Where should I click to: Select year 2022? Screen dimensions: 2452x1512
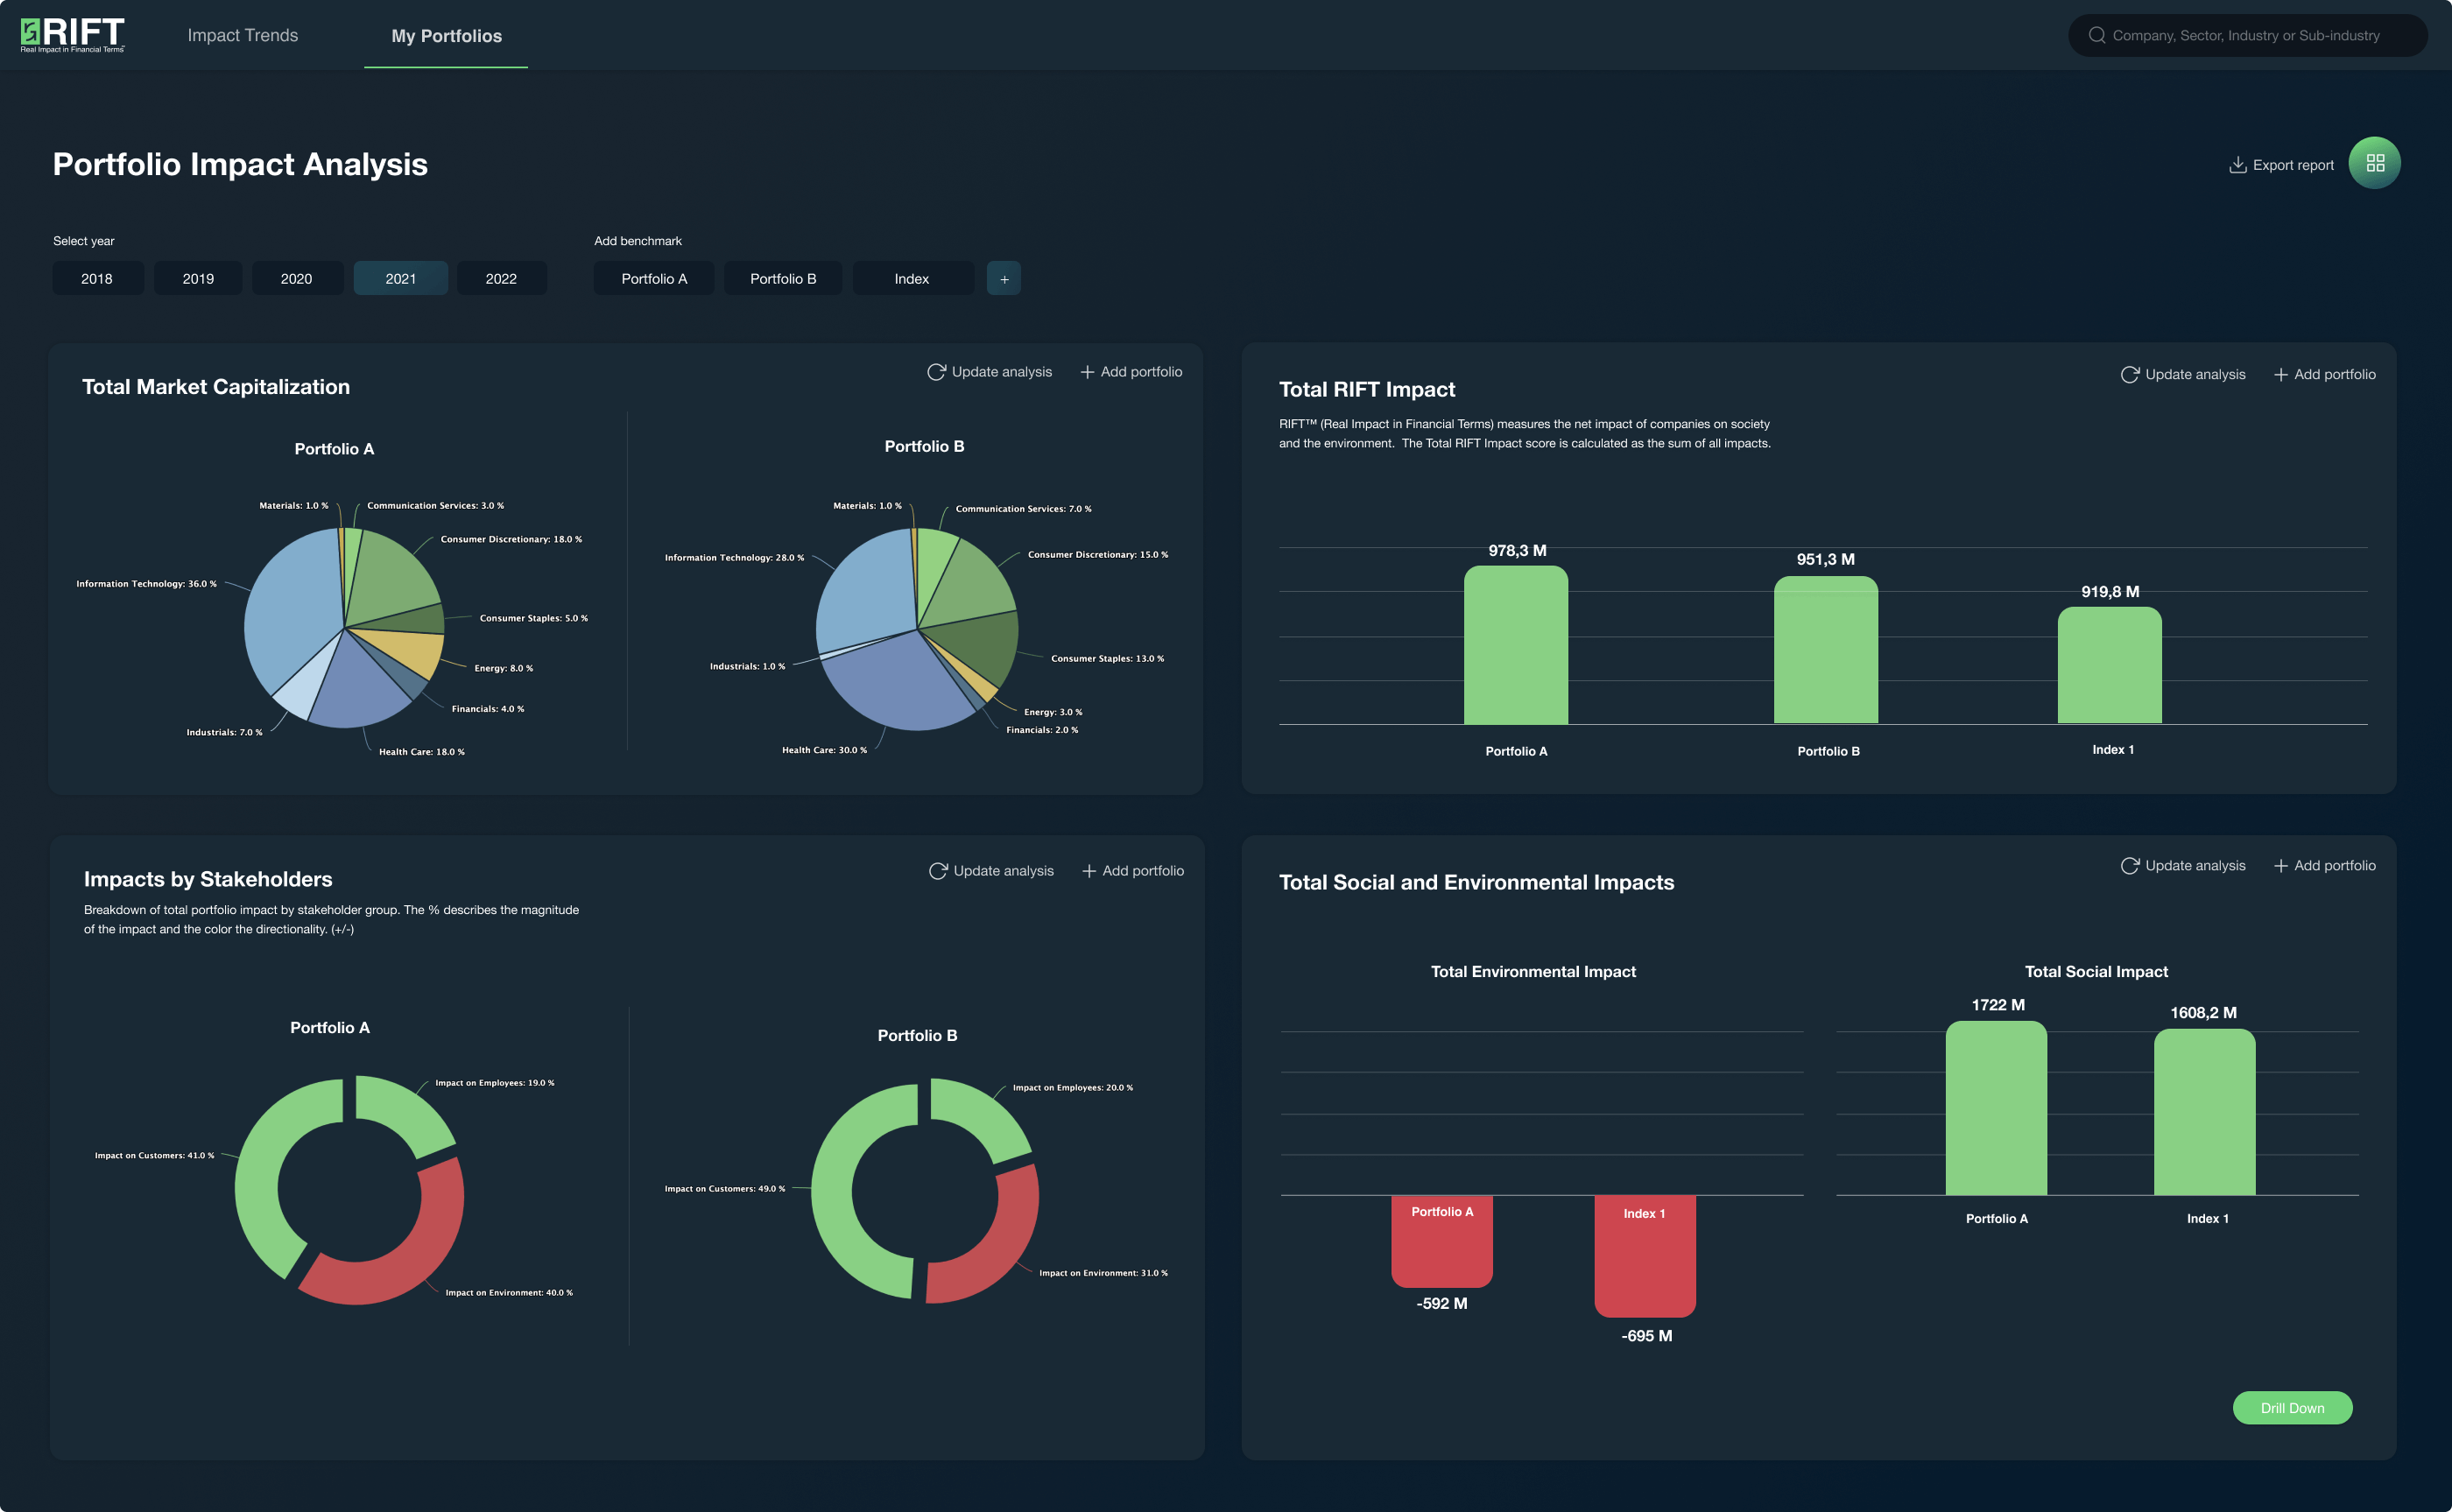tap(502, 278)
